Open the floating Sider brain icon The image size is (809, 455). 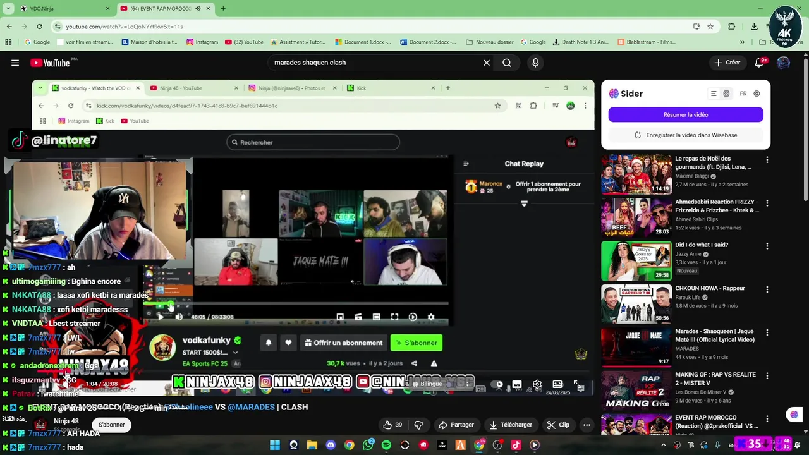click(794, 415)
